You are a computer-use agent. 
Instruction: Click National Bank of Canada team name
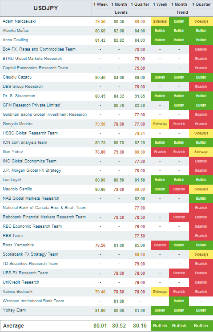point(44,208)
